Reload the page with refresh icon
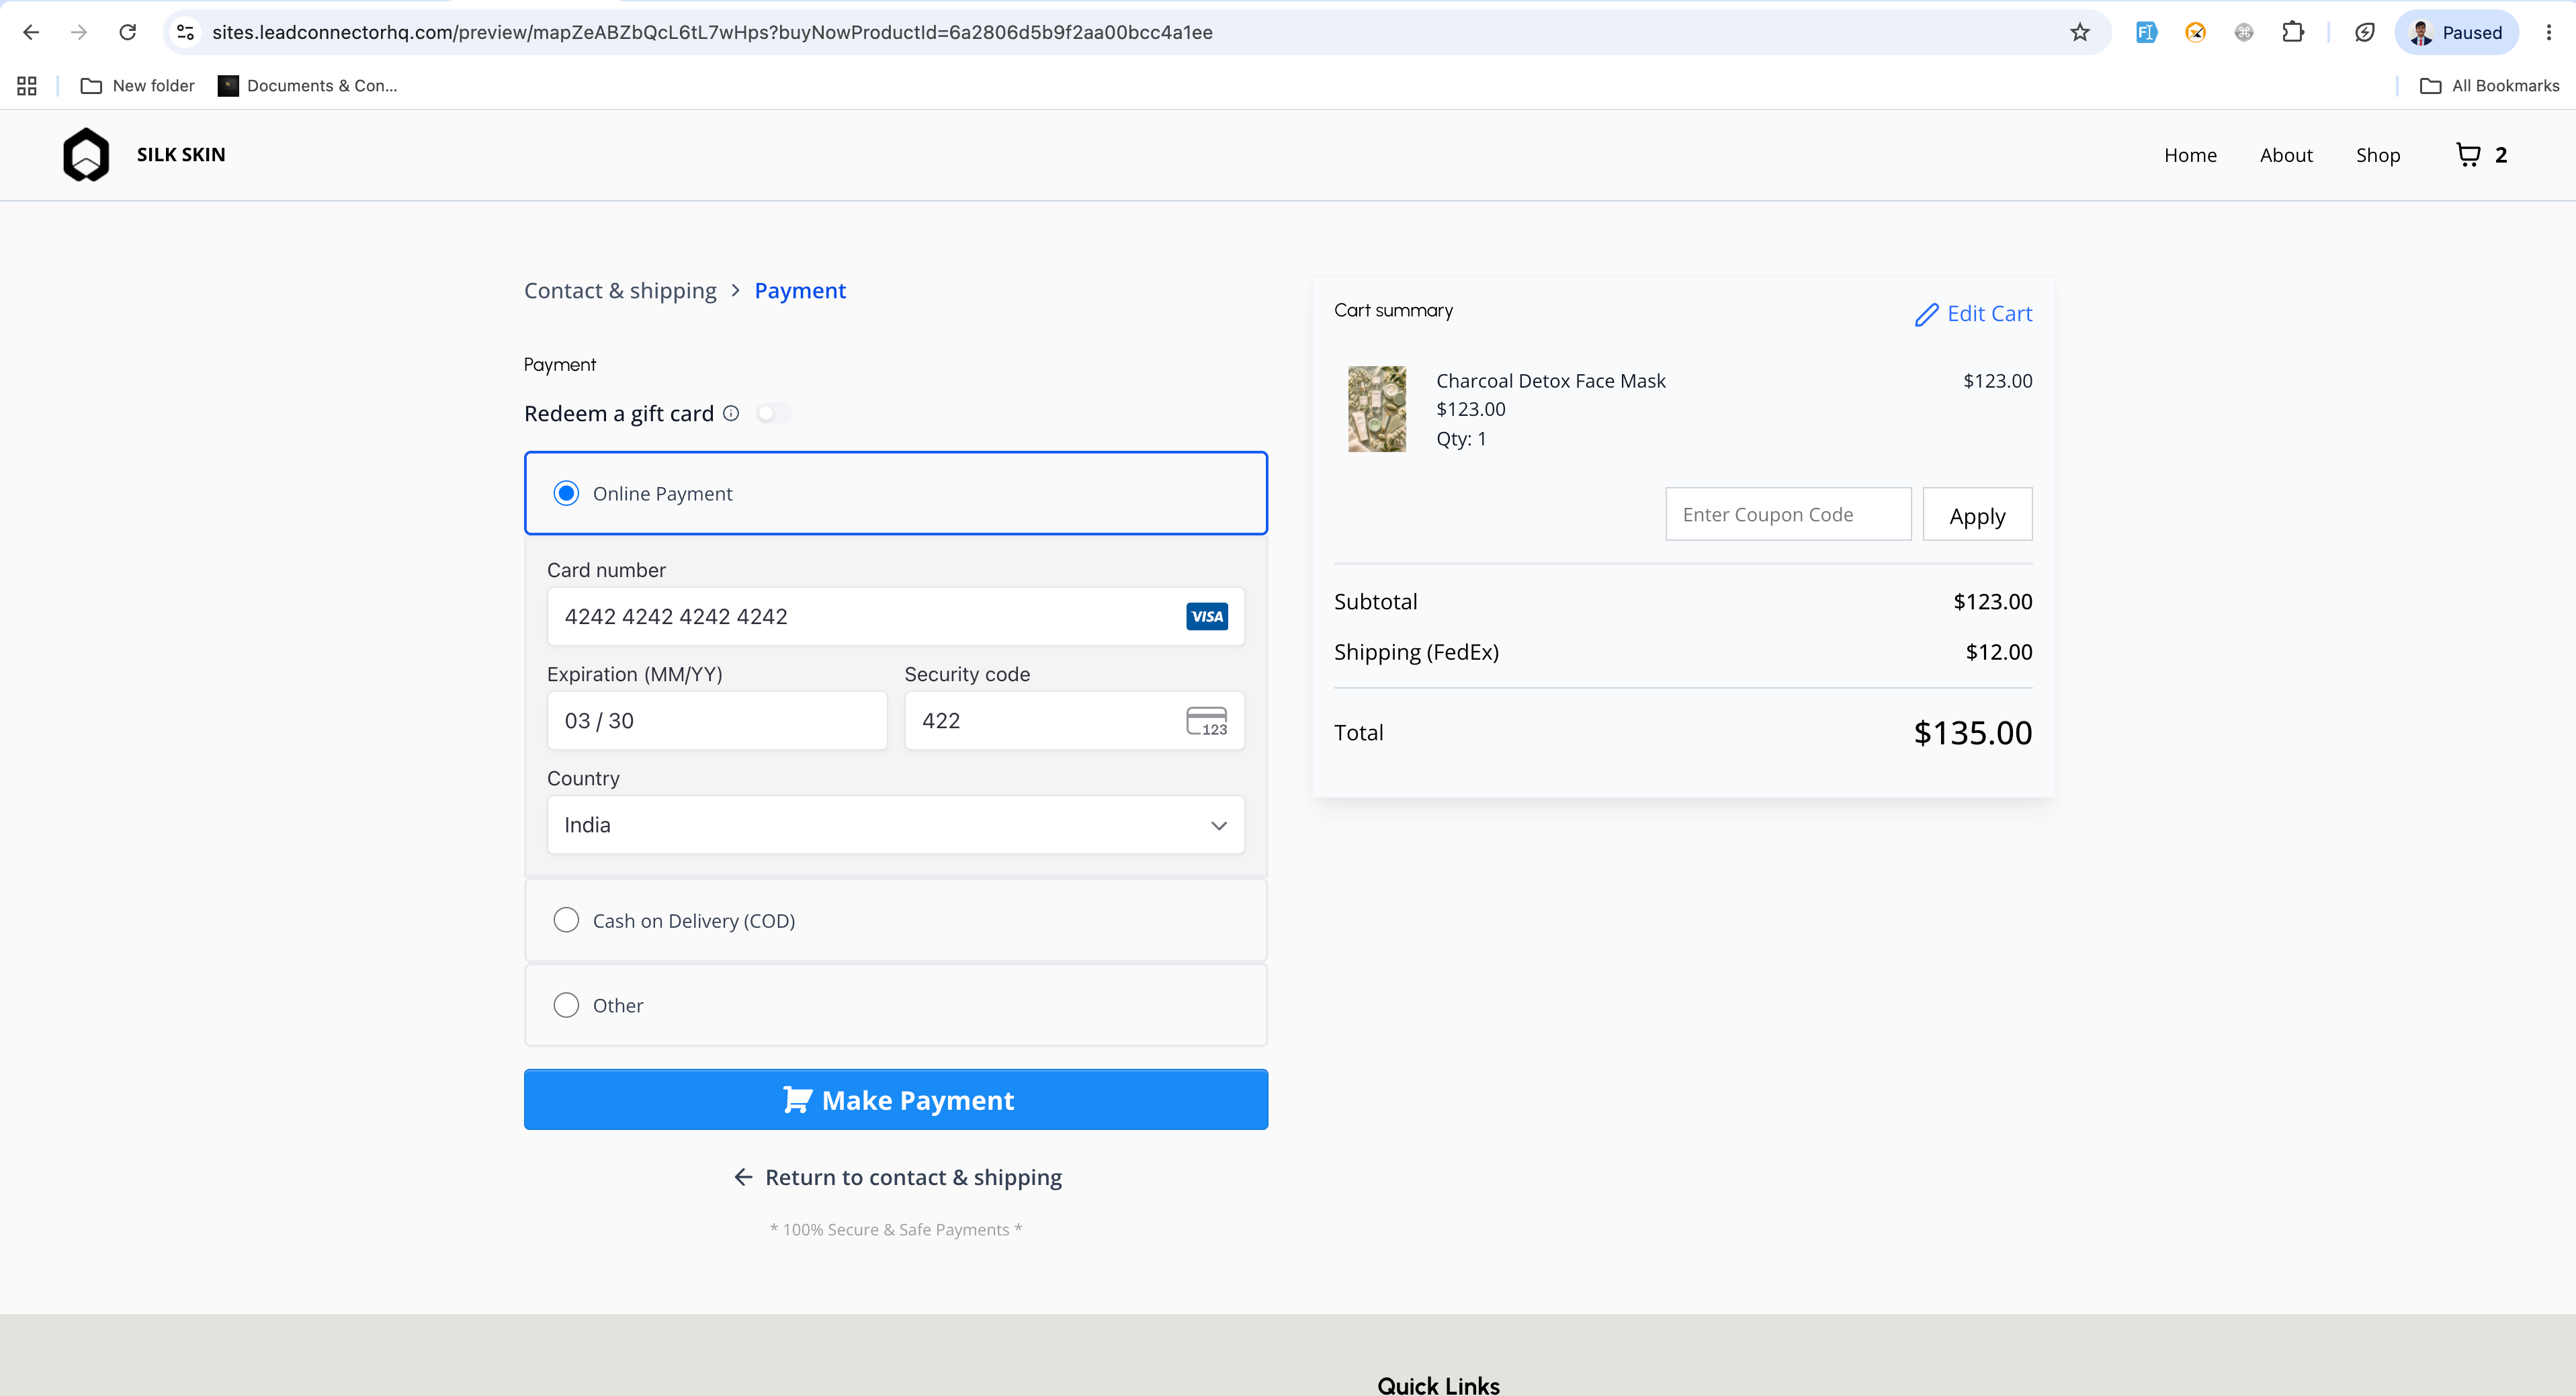This screenshot has width=2576, height=1396. coord(127,32)
